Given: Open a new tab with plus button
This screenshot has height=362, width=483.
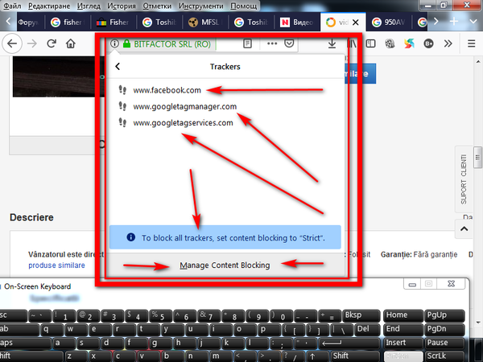Looking at the screenshot, I should click(x=454, y=22).
